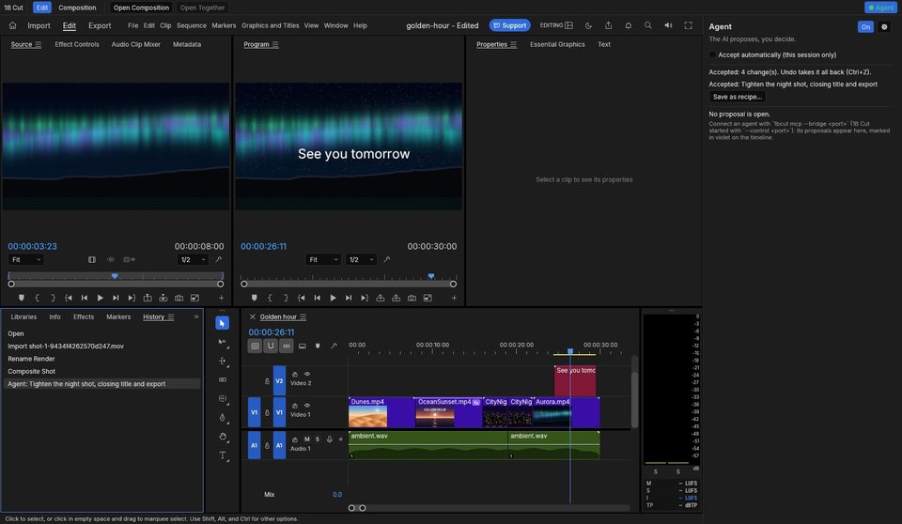This screenshot has height=524, width=902.
Task: Select the Type text tool
Action: coord(223,455)
